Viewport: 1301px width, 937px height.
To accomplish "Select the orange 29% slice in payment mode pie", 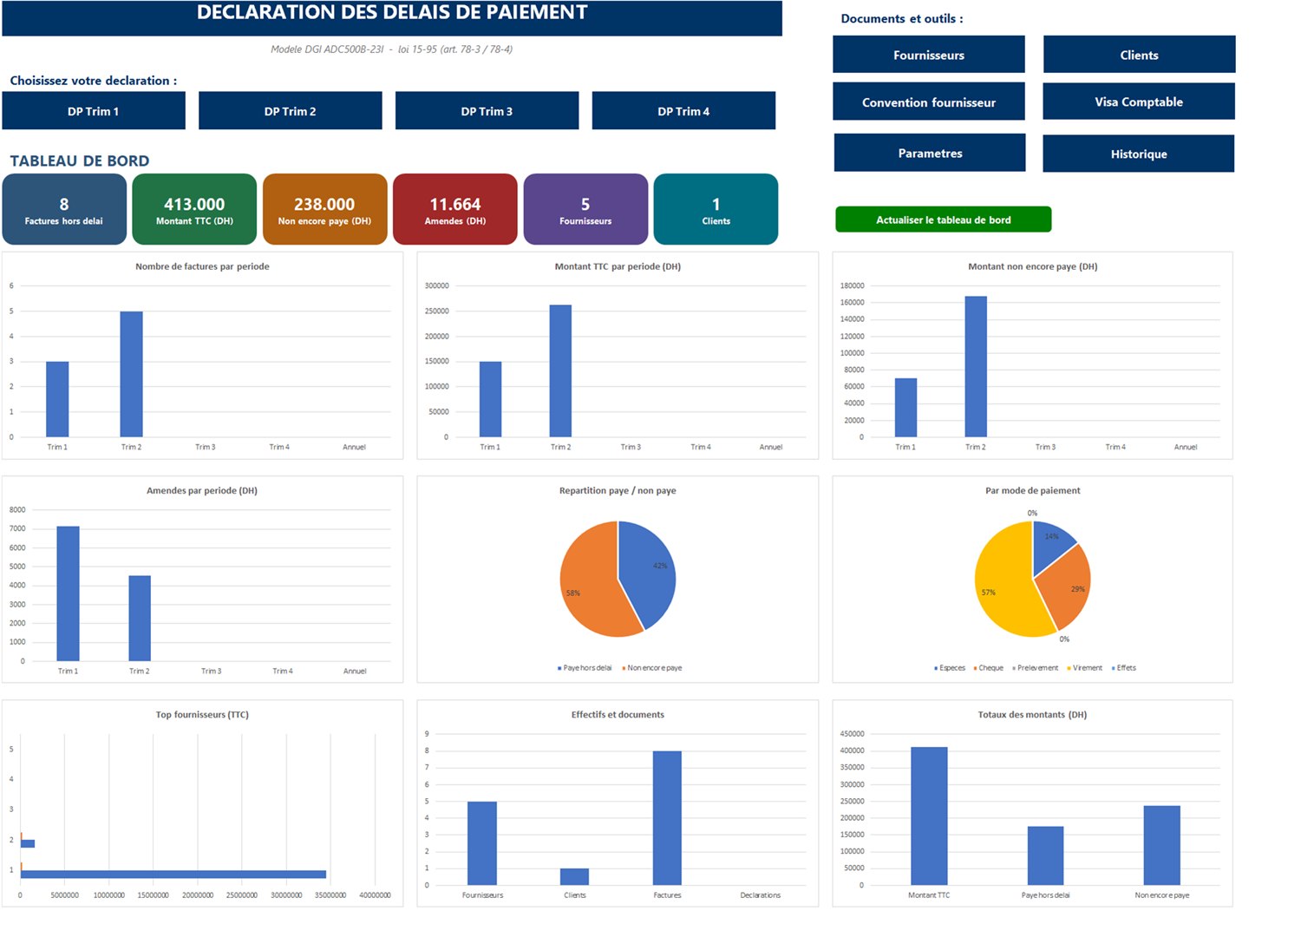I will pyautogui.click(x=1065, y=586).
